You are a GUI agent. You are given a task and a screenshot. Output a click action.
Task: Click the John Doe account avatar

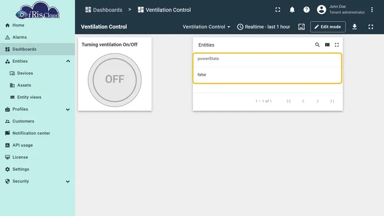321,10
